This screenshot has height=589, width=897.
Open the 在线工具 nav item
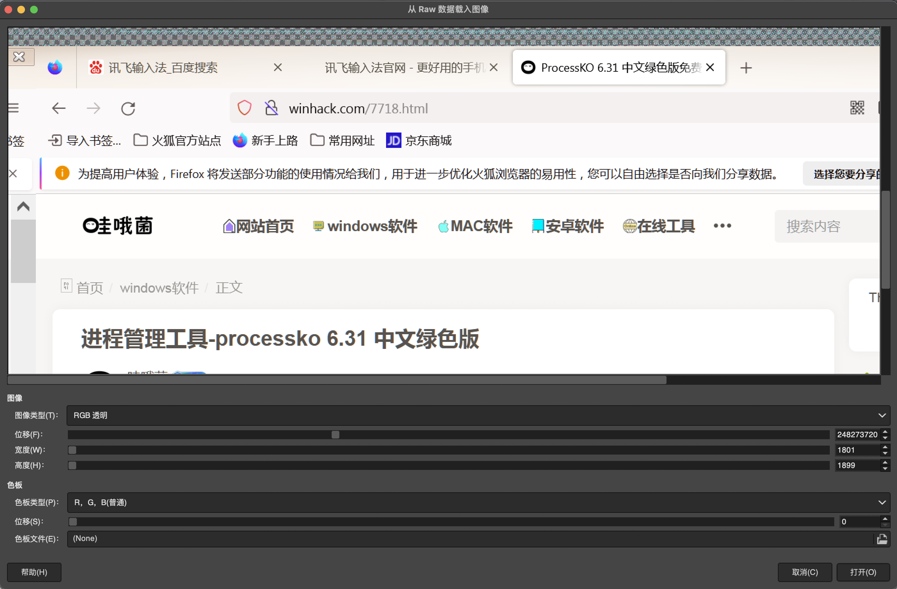click(659, 226)
